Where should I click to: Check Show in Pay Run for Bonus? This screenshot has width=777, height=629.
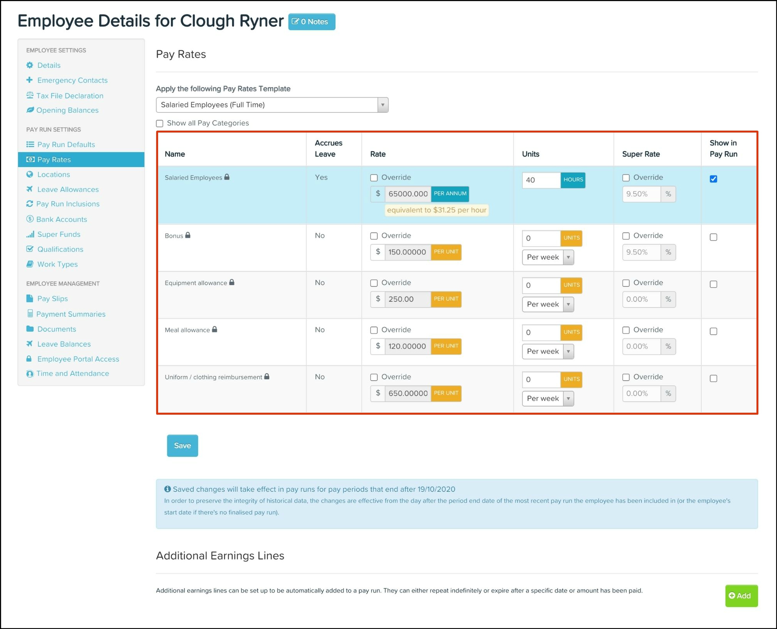[713, 237]
